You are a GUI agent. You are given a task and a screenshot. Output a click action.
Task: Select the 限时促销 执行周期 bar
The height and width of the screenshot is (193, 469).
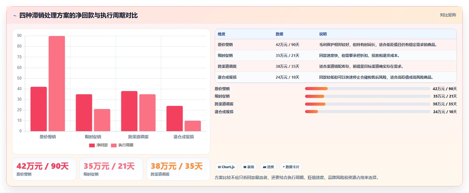pyautogui.click(x=102, y=120)
